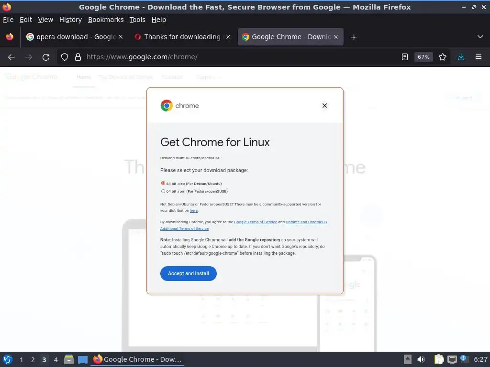The width and height of the screenshot is (490, 367).
Task: Focus Google Chrome Firefox taskbar entry
Action: 137,359
